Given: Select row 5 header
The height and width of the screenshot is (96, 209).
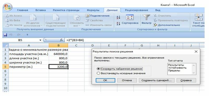Looking at the screenshot, I should [5, 67].
